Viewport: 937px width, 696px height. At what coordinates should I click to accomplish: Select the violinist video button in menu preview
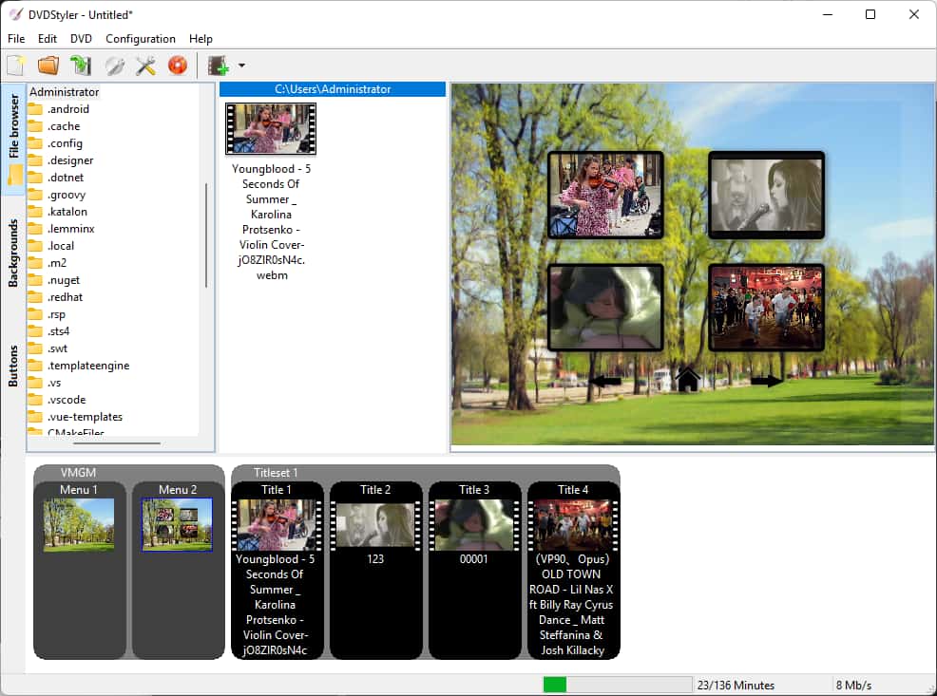point(605,196)
